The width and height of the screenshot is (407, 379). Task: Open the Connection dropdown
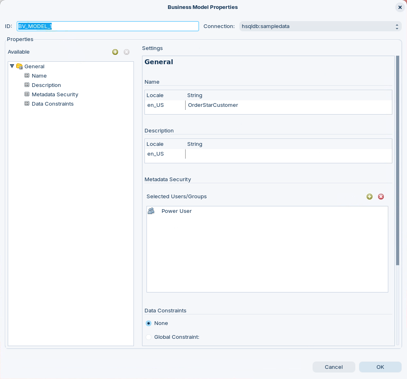pyautogui.click(x=320, y=26)
